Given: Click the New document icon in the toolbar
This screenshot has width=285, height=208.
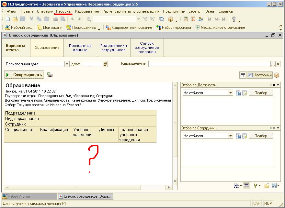Looking at the screenshot, I should pyautogui.click(x=8, y=19).
